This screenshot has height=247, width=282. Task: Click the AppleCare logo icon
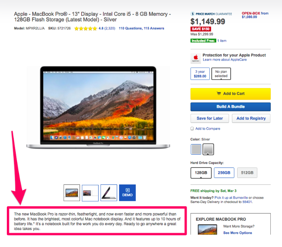pyautogui.click(x=196, y=58)
